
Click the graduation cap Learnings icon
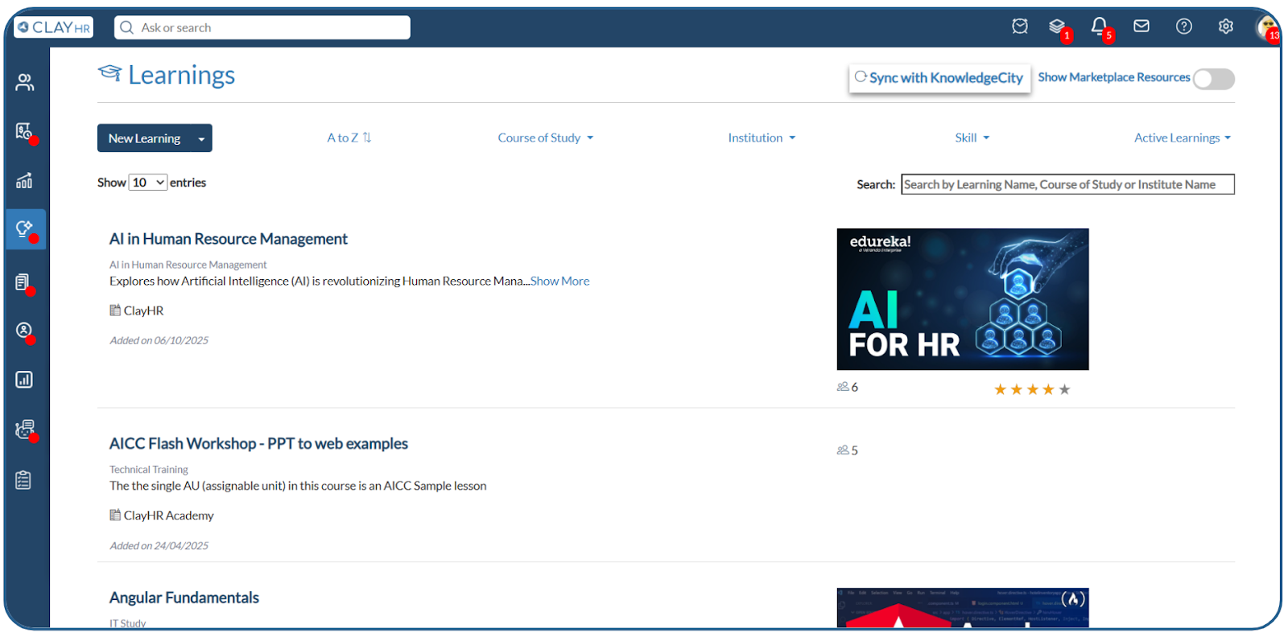click(109, 73)
